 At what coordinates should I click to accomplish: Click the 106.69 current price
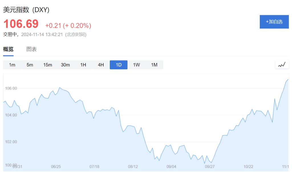point(21,24)
